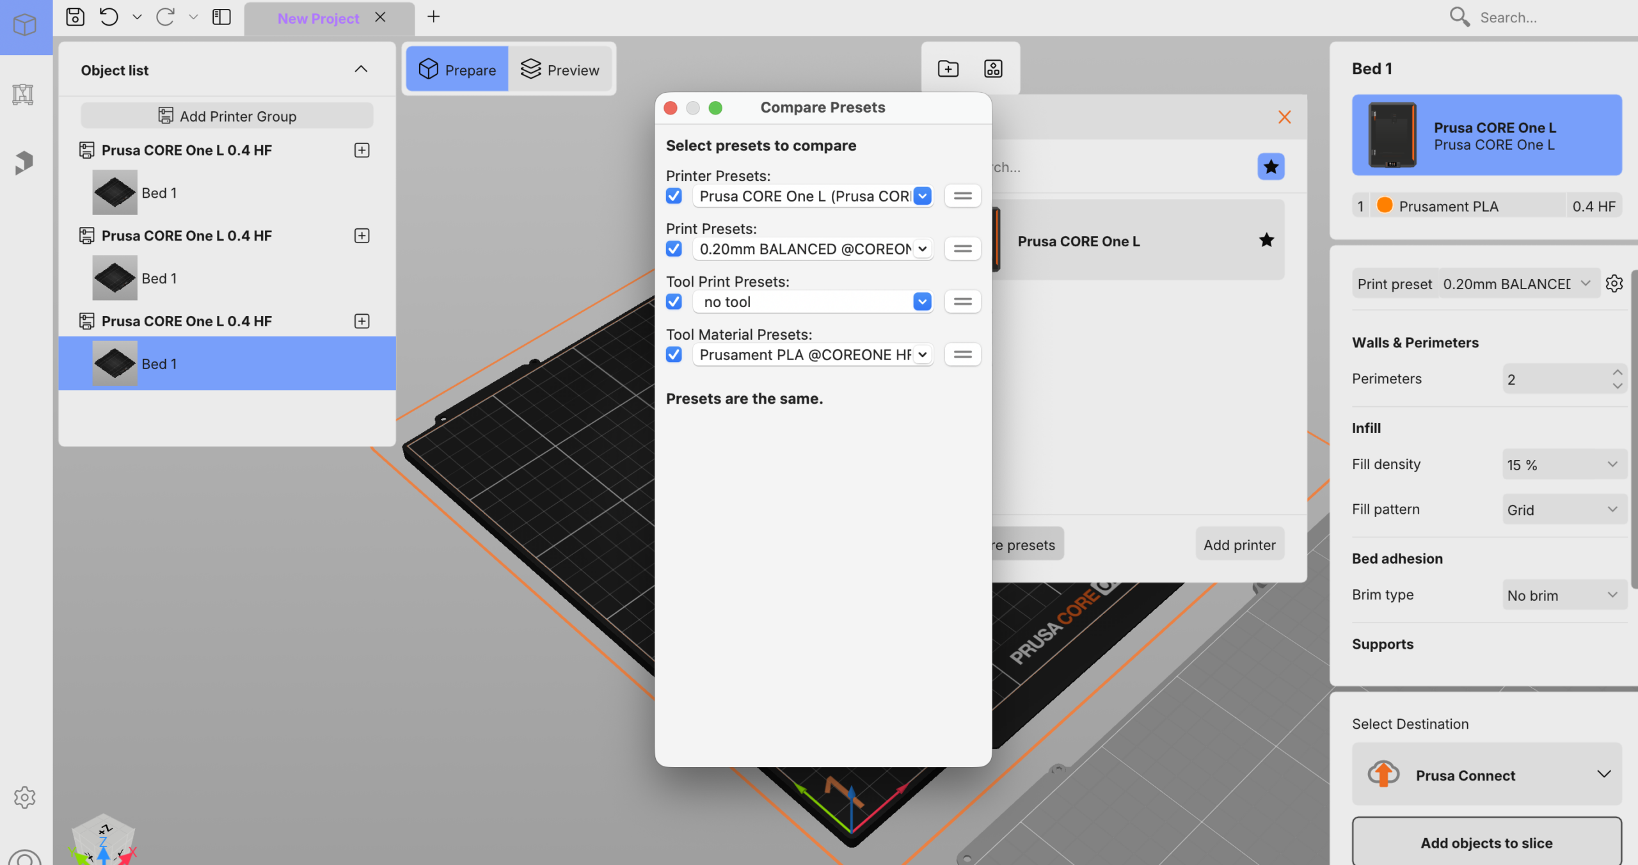
Task: Switch to Preview view
Action: [560, 69]
